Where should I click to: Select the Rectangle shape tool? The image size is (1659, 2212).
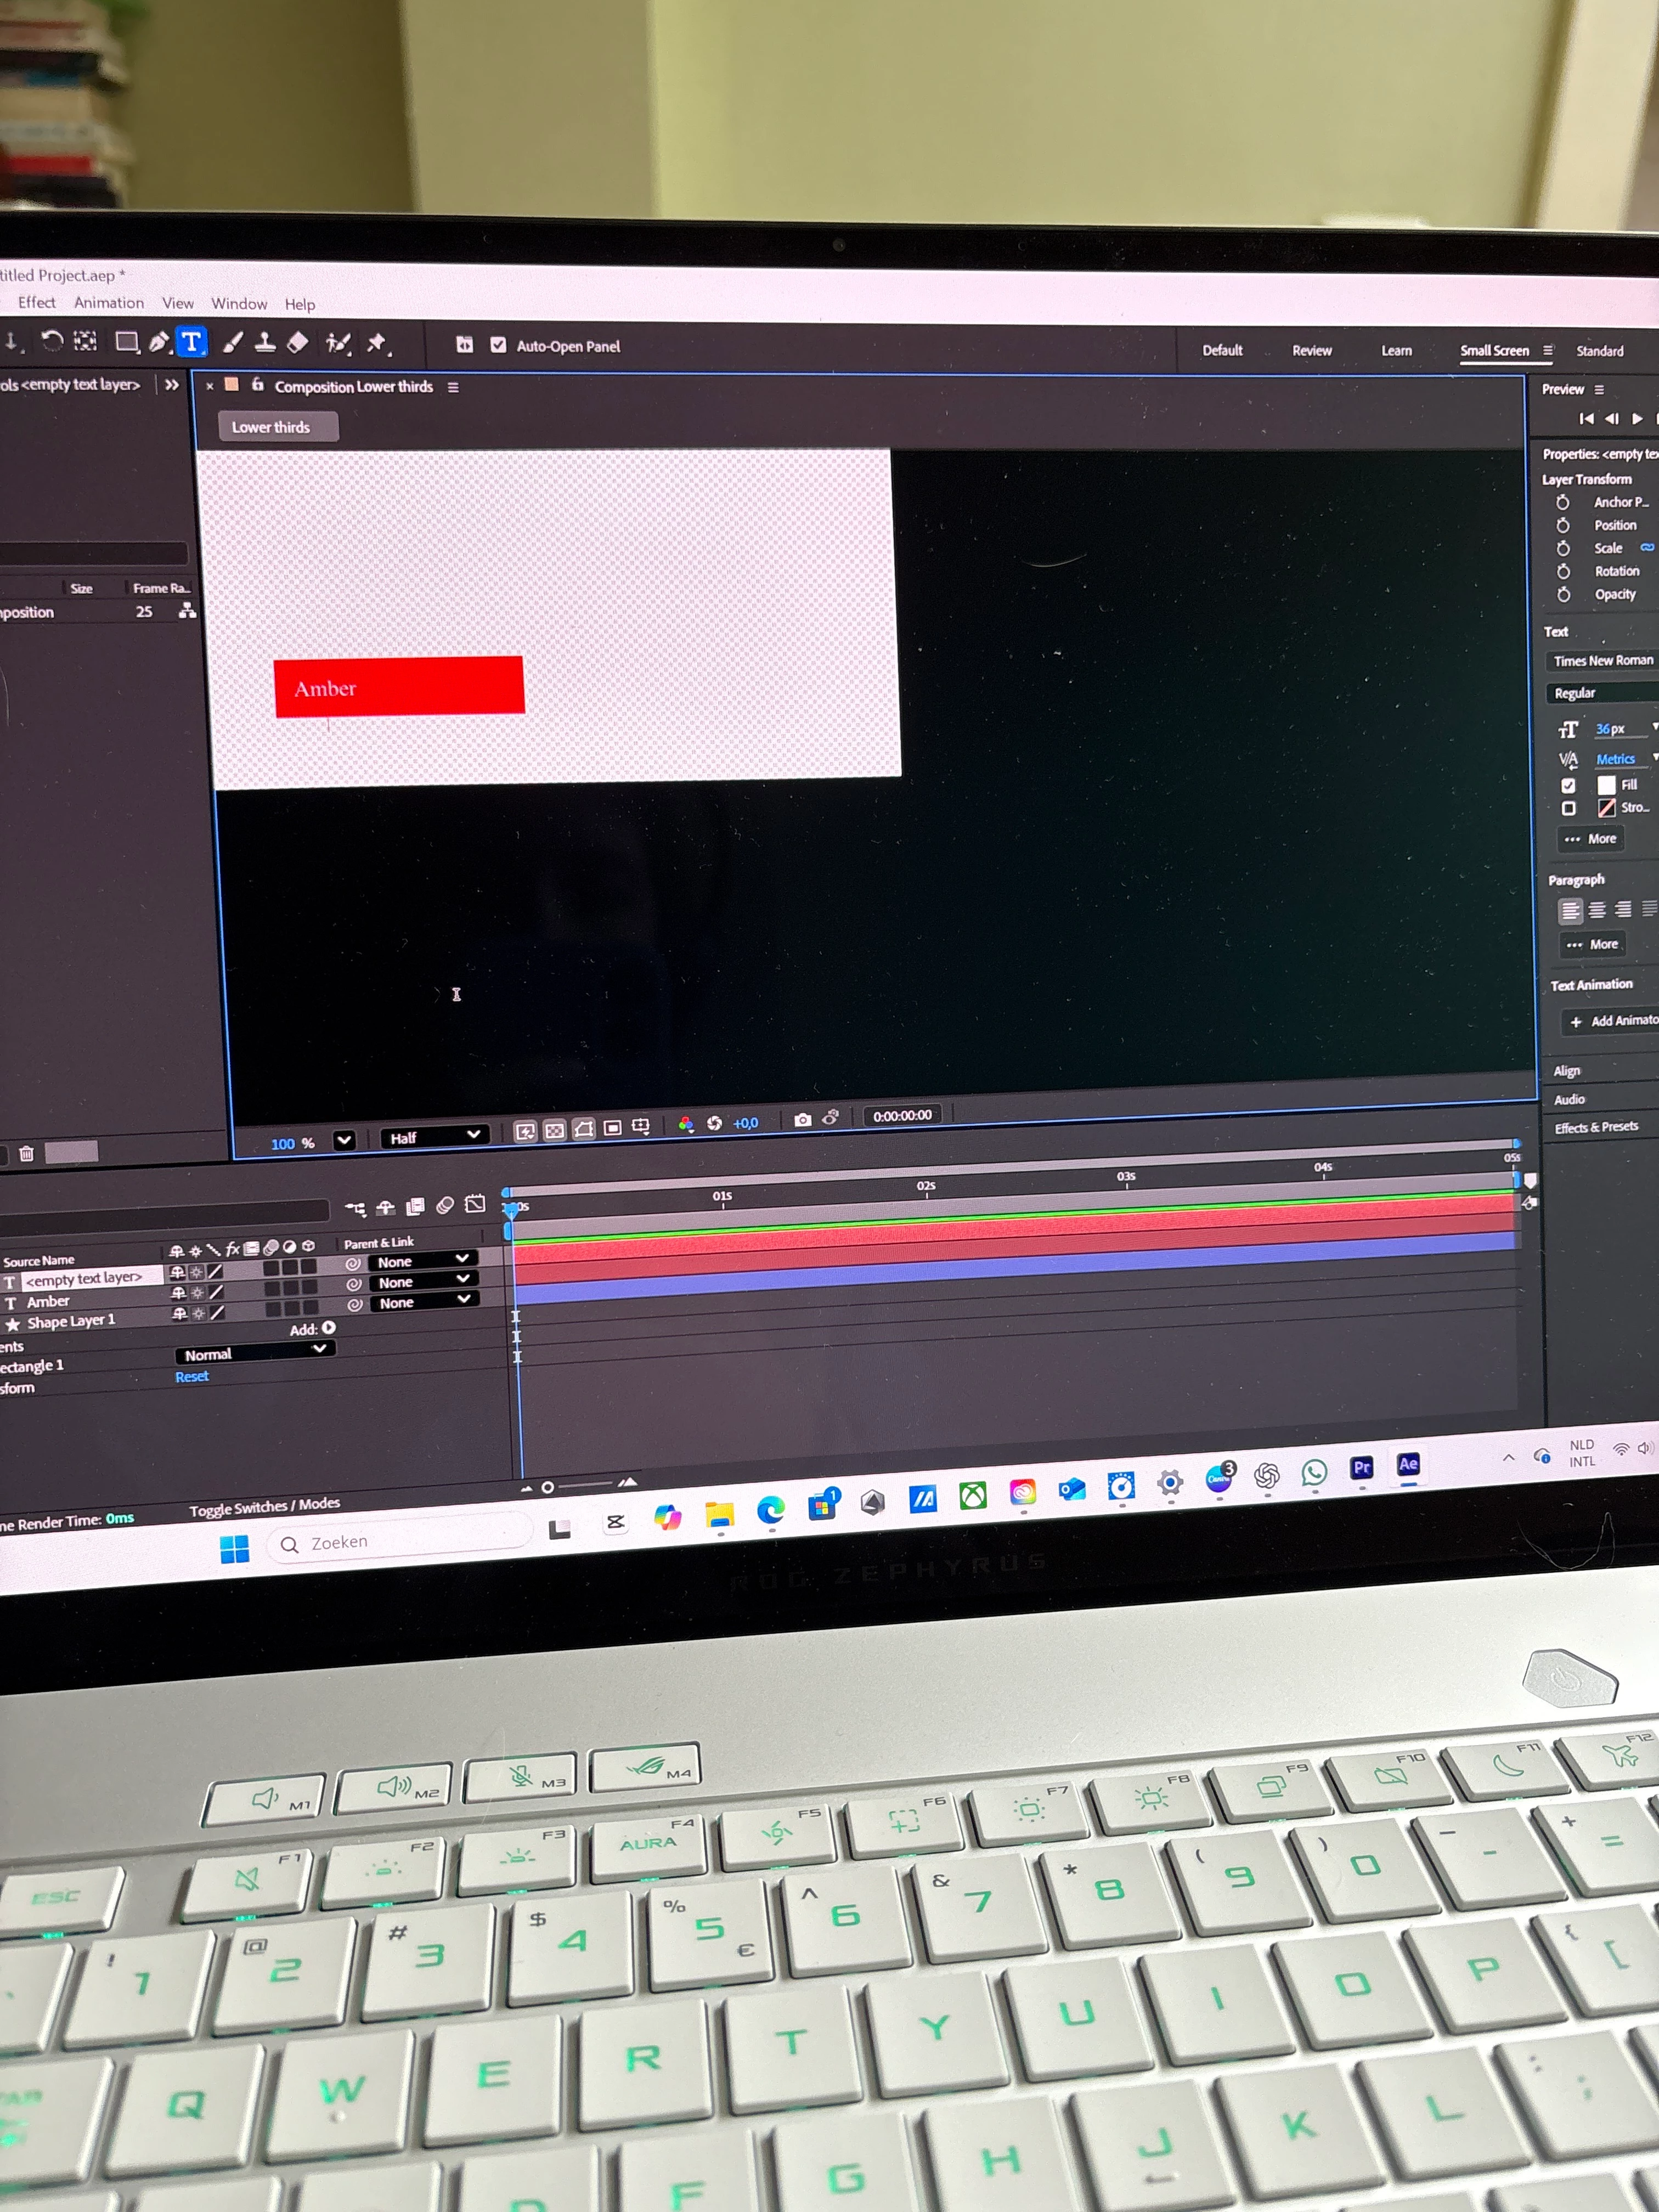pyautogui.click(x=127, y=343)
